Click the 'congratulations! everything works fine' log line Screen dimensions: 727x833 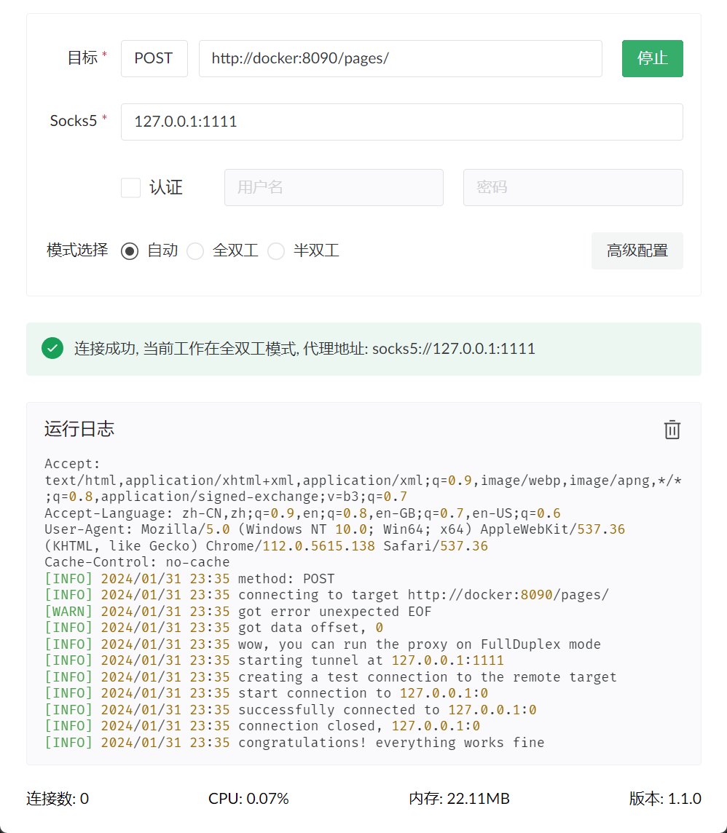(x=294, y=742)
